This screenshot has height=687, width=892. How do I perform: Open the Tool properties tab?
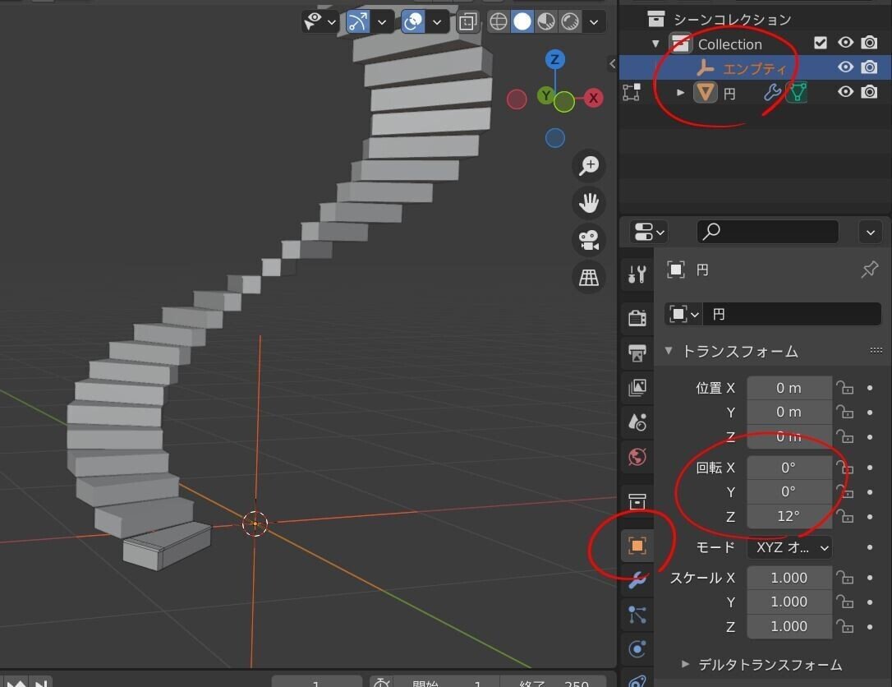(637, 275)
